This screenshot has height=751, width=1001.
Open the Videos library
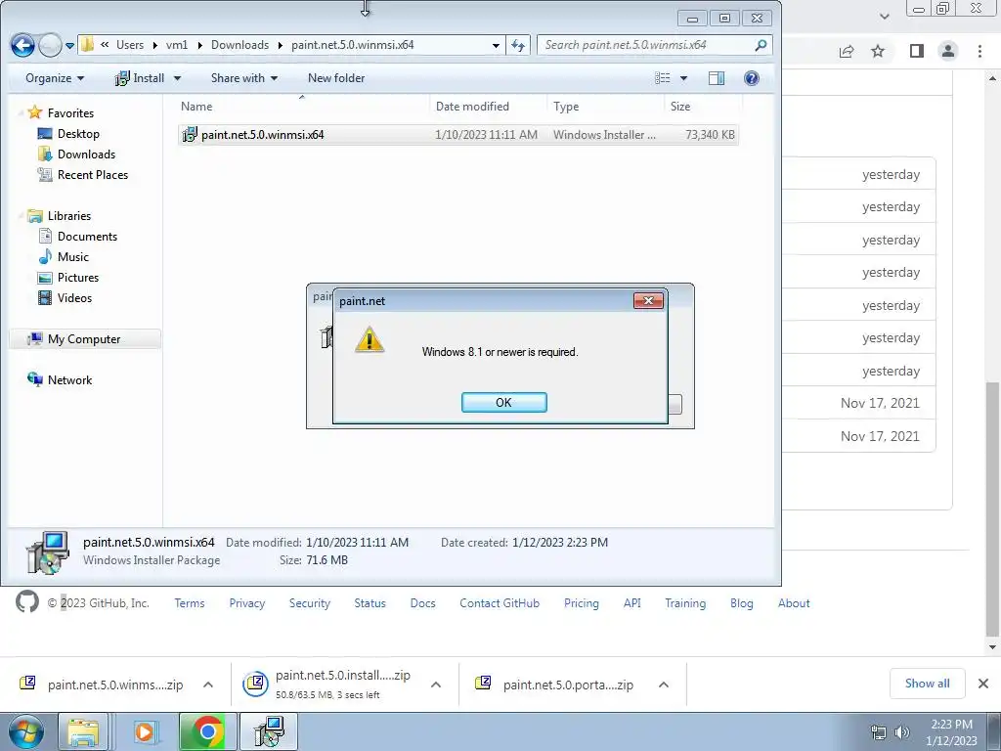click(x=74, y=297)
